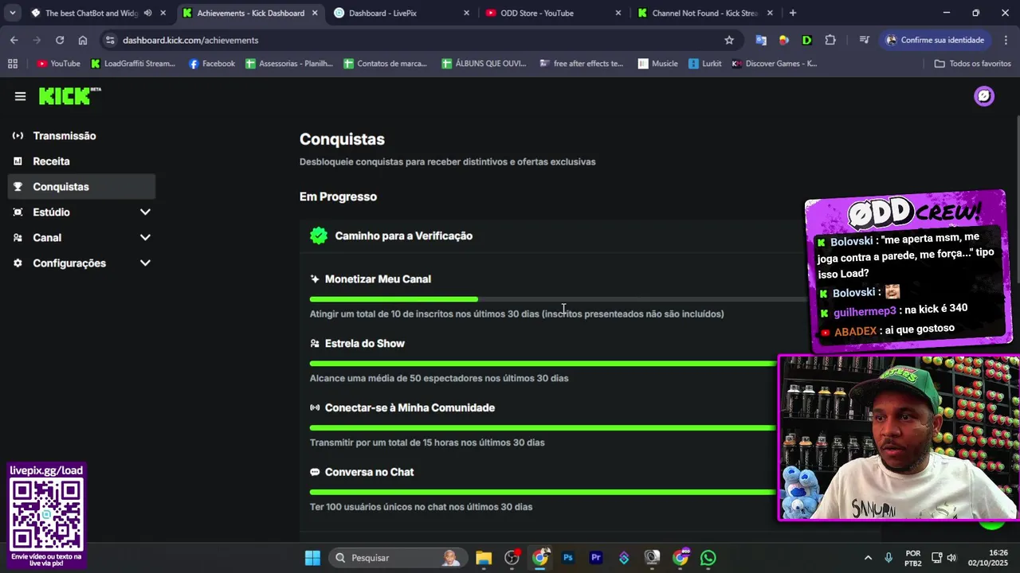Click the Estrela do Show progress bar
This screenshot has width=1020, height=573.
[543, 364]
